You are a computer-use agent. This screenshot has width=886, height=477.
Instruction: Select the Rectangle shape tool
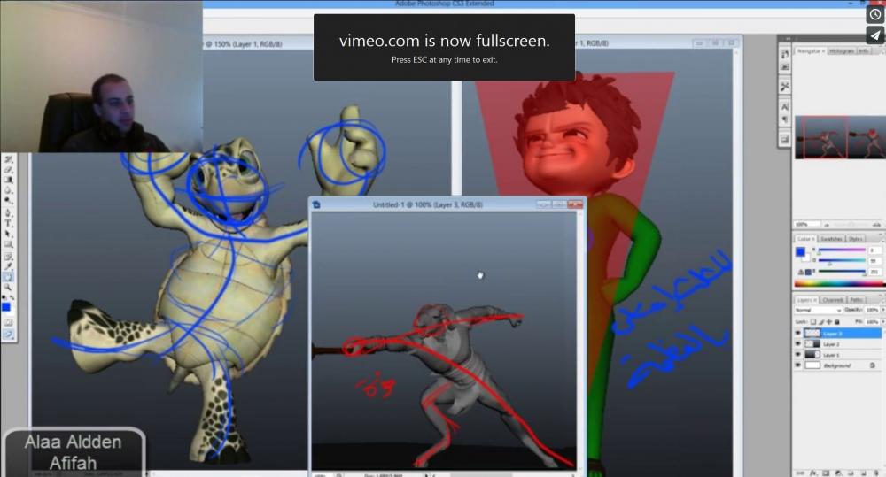click(8, 244)
